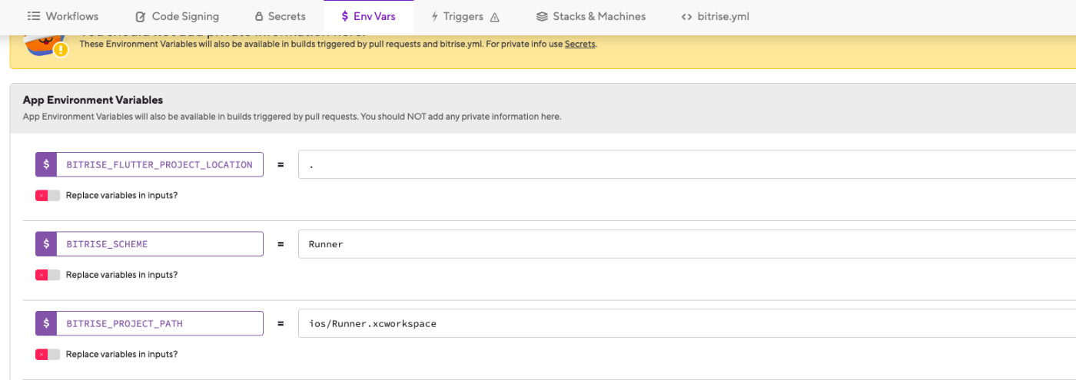Follow the Secrets link in the warning banner
This screenshot has height=380, width=1076.
coord(580,44)
